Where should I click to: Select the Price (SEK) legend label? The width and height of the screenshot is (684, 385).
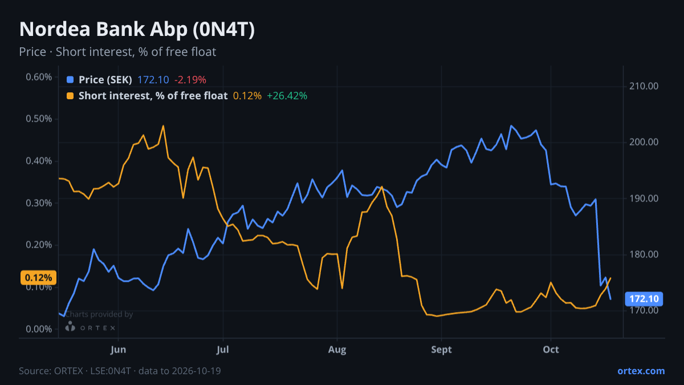tap(105, 80)
